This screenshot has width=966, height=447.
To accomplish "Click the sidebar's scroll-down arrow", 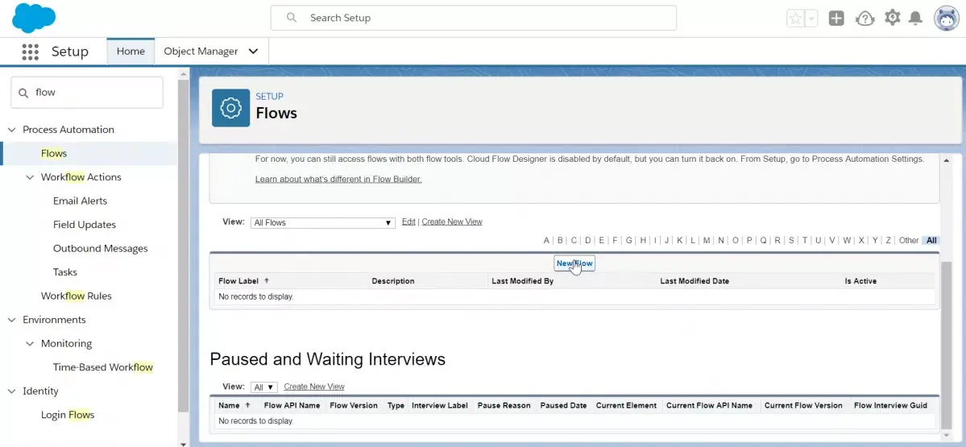I will click(x=183, y=443).
